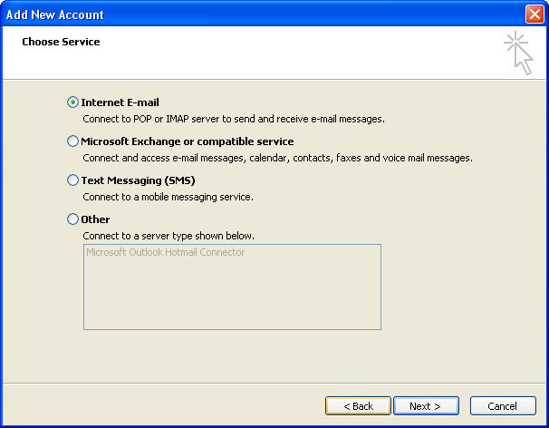
Task: Select Microsoft Outlook Hotmail Connector list entry
Action: pyautogui.click(x=165, y=252)
